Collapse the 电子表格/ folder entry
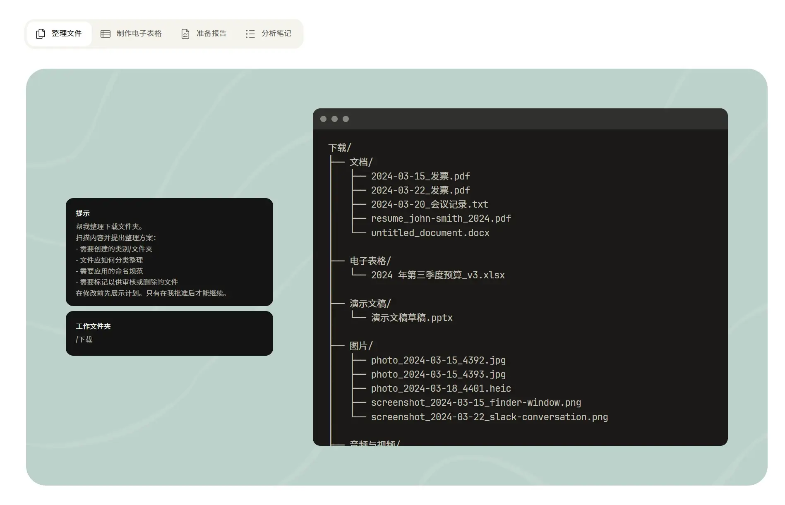Viewport: 785px width, 505px height. coord(370,261)
